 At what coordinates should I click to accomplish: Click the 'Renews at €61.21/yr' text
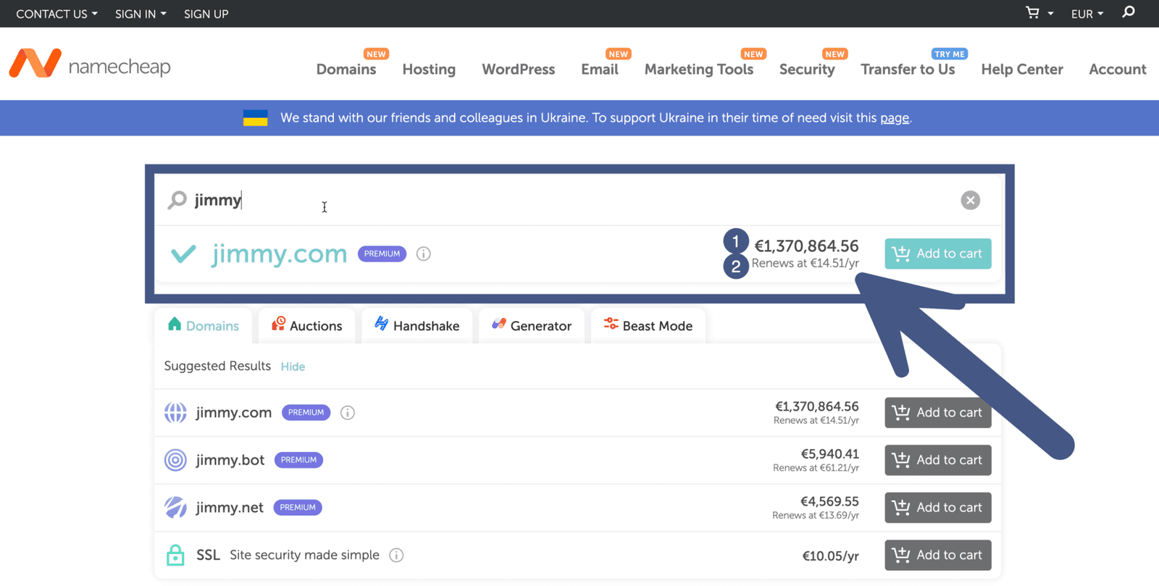pos(816,468)
